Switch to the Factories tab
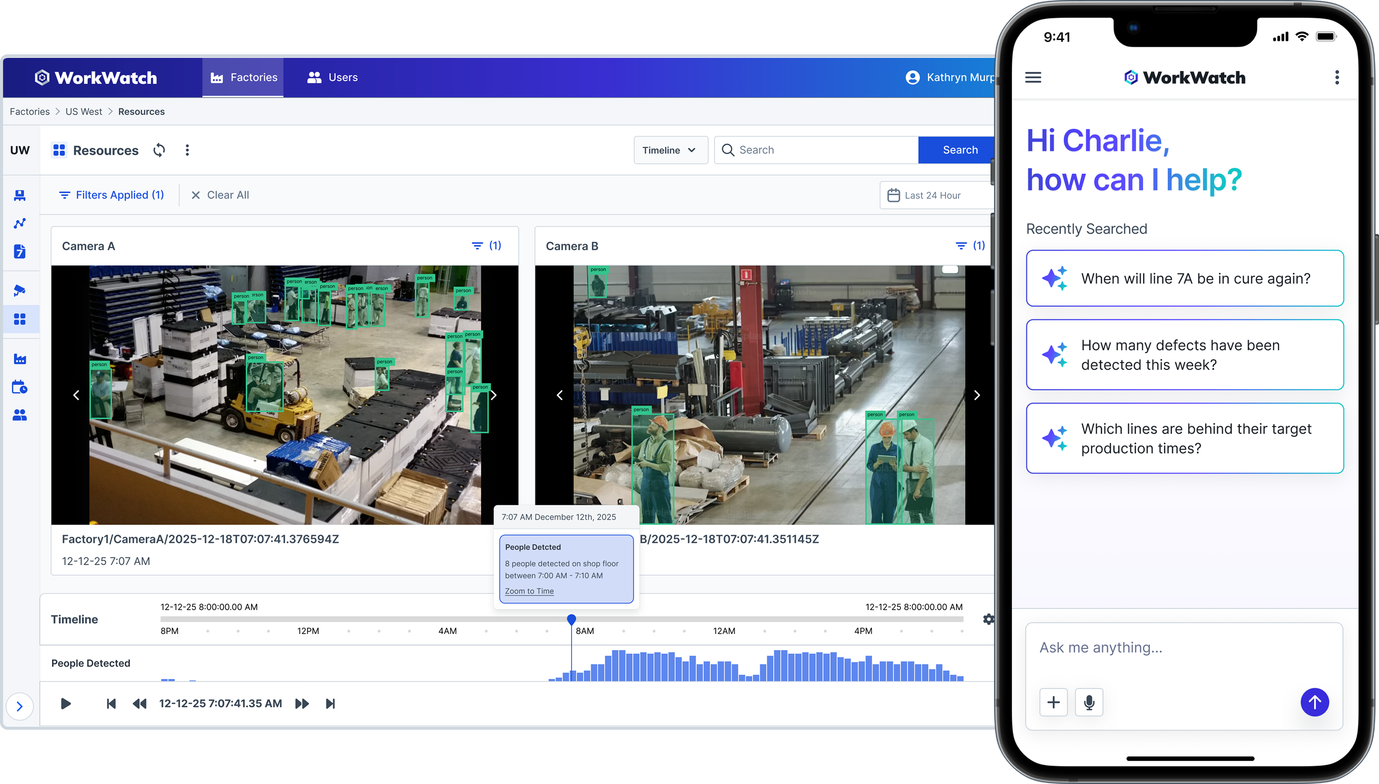This screenshot has height=784, width=1379. [x=243, y=77]
